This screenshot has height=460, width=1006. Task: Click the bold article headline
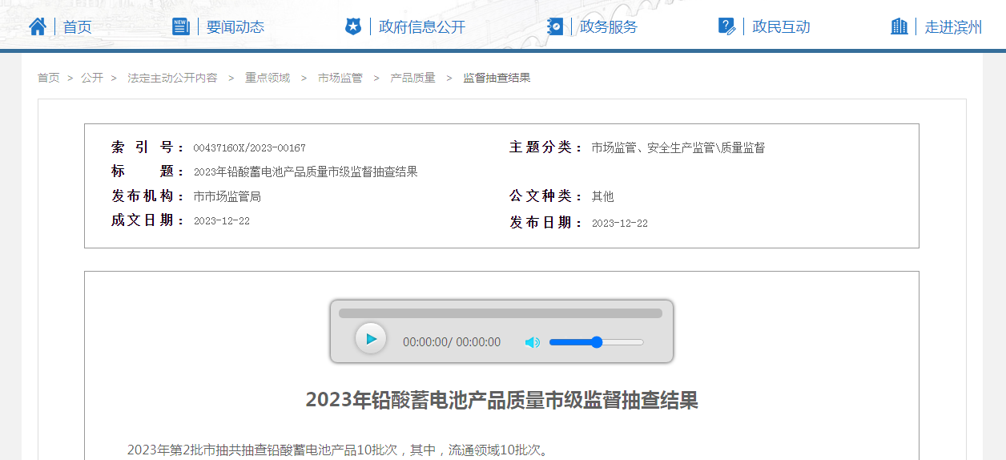pyautogui.click(x=502, y=400)
